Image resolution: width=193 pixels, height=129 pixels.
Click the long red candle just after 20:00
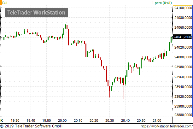tap(68, 37)
